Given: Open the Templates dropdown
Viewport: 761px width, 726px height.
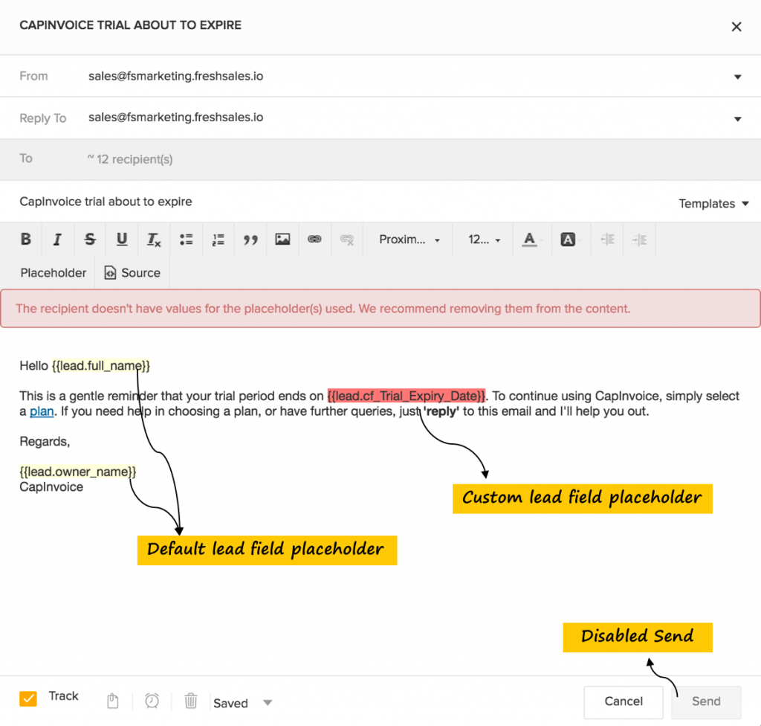Looking at the screenshot, I should coord(713,203).
